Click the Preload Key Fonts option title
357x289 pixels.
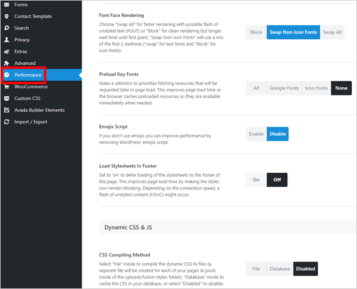[x=118, y=74]
